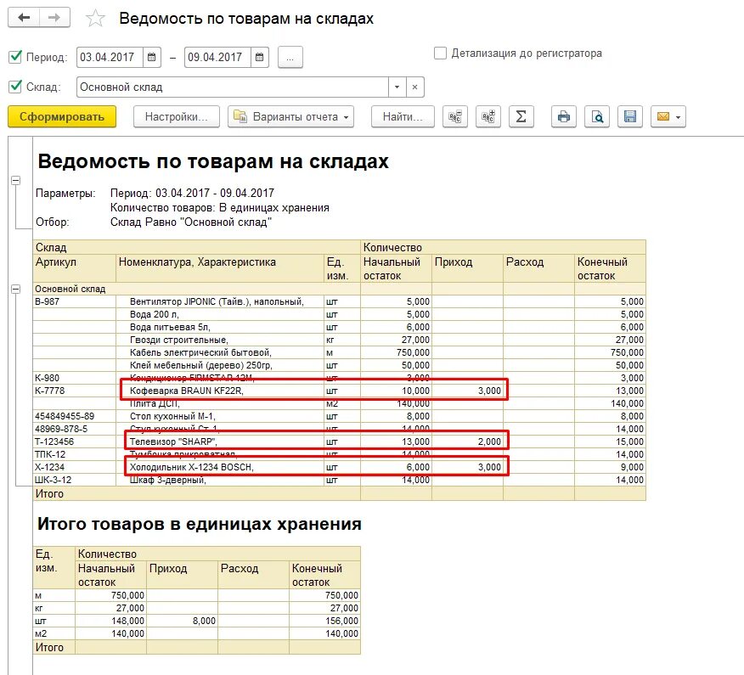Send report by email envelope icon
This screenshot has height=675, width=744.
click(x=663, y=116)
